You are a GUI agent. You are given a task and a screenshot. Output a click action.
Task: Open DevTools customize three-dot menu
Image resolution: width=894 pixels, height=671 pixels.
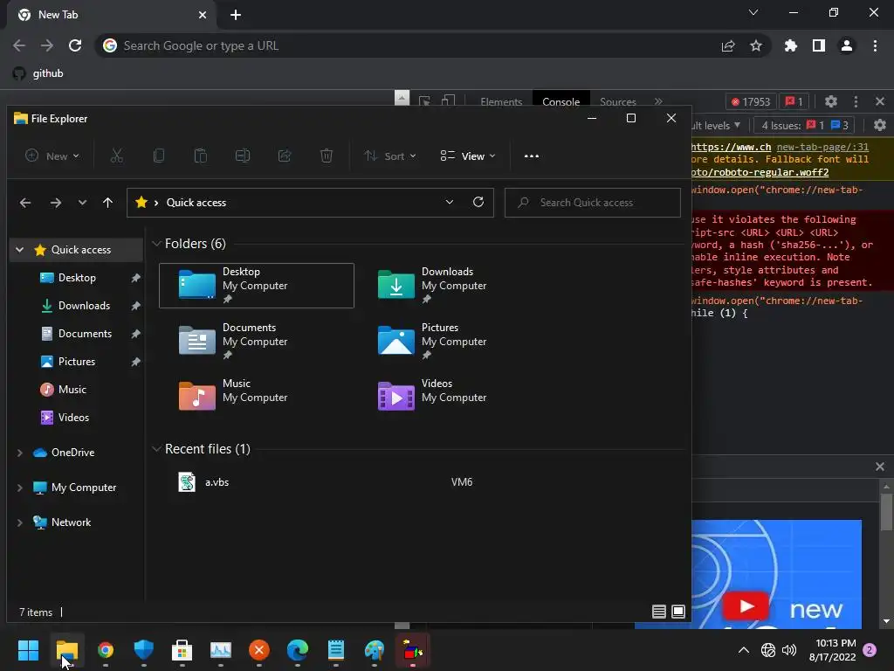pyautogui.click(x=856, y=101)
